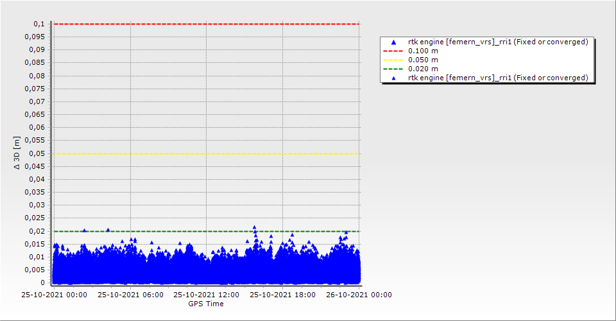Click the 25-10-2021 12:00 time axis label
Viewport: 616px width, 321px height.
(206, 295)
